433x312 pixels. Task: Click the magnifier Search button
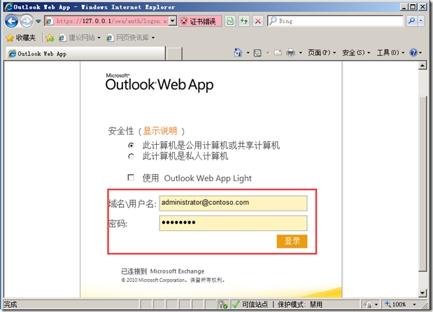tap(411, 21)
